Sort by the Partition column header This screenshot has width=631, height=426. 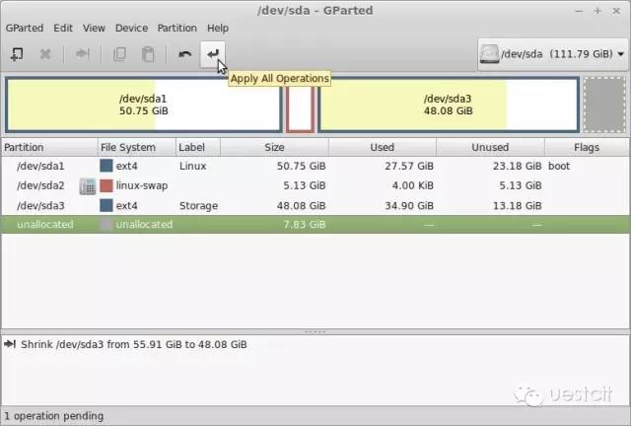coord(49,147)
